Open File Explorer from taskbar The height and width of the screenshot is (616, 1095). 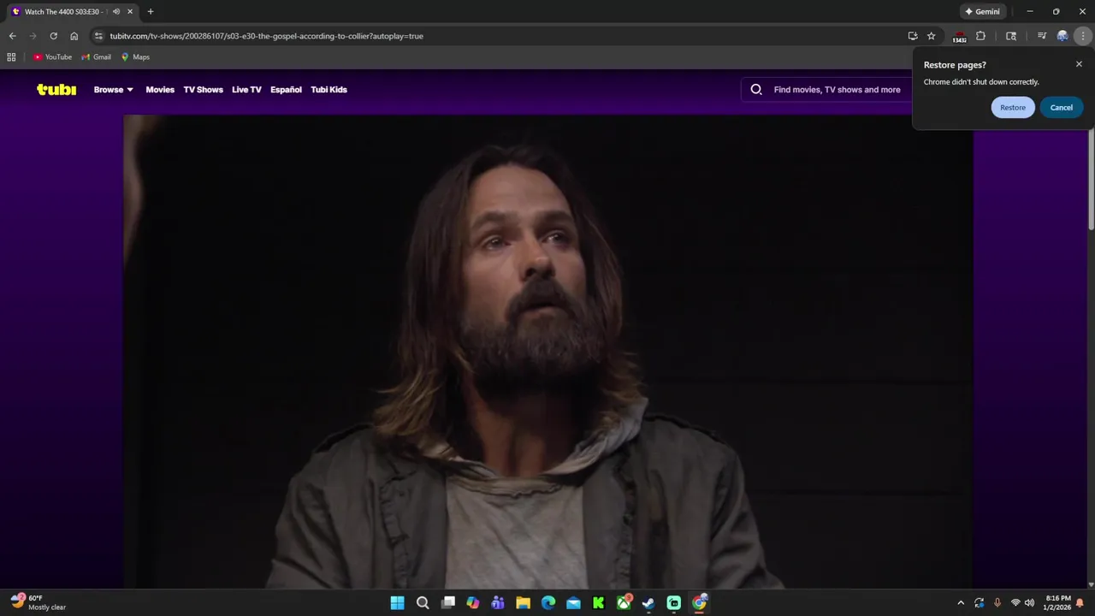523,603
